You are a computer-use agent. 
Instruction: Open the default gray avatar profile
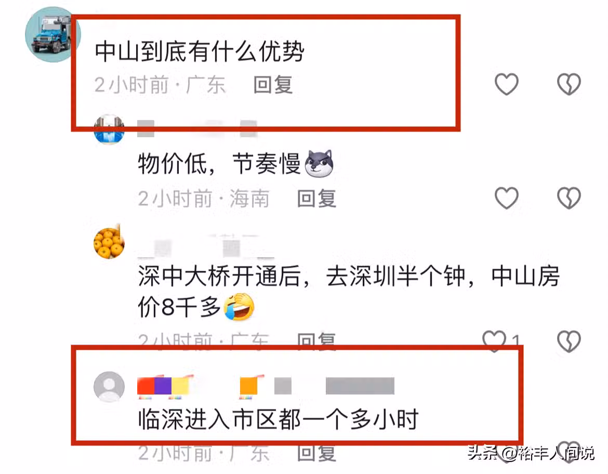(109, 387)
